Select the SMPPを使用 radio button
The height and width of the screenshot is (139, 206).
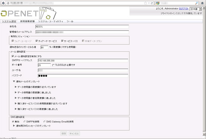click(x=25, y=122)
